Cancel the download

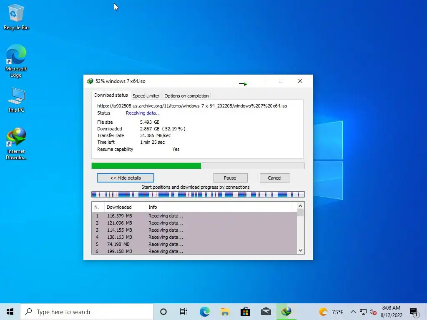pos(275,178)
